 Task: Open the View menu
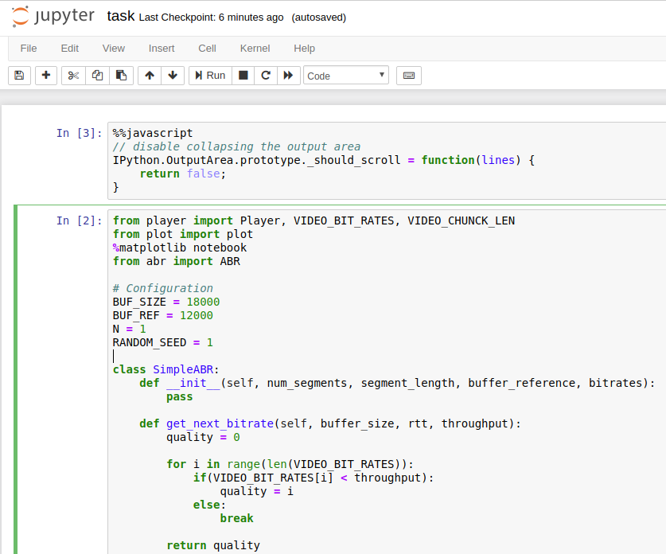coord(114,49)
